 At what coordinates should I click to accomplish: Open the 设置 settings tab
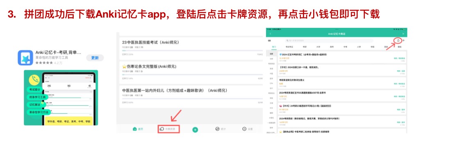click(248, 129)
